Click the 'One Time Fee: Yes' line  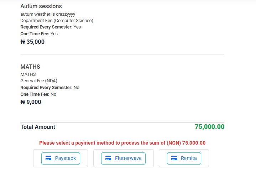coord(39,34)
